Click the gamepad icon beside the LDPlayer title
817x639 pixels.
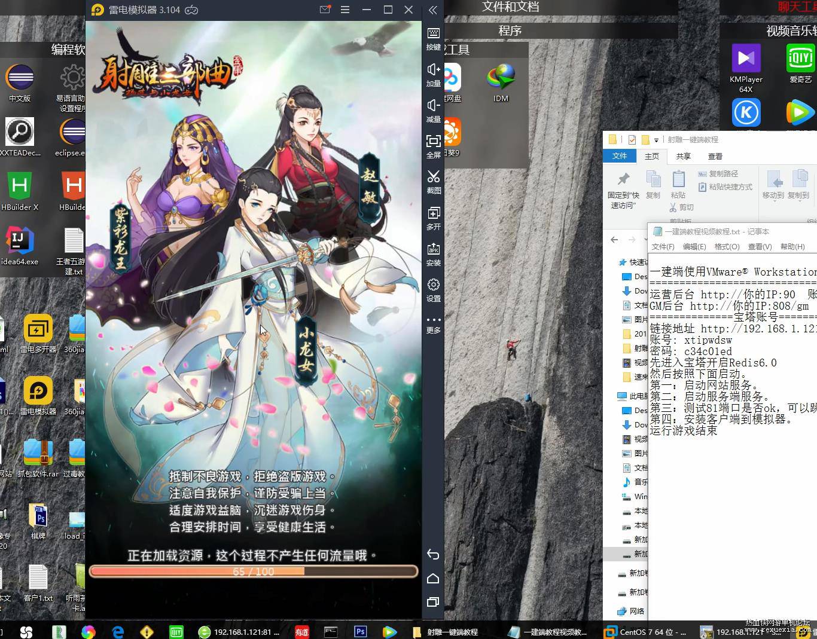click(191, 10)
